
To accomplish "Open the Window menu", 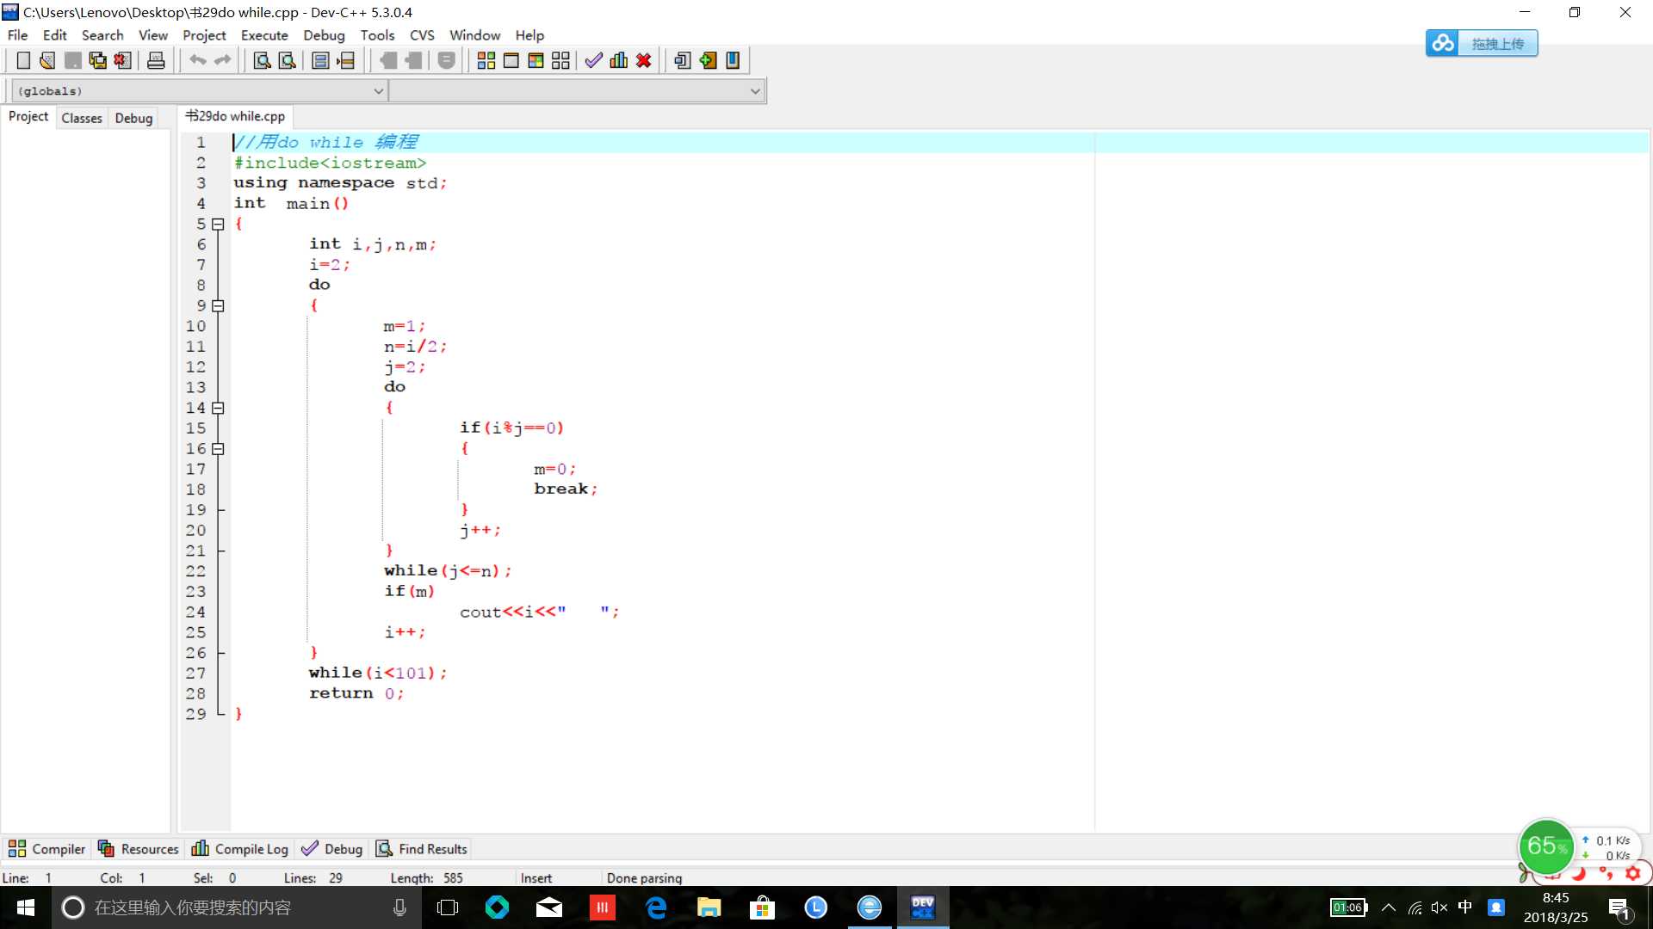I will point(474,35).
